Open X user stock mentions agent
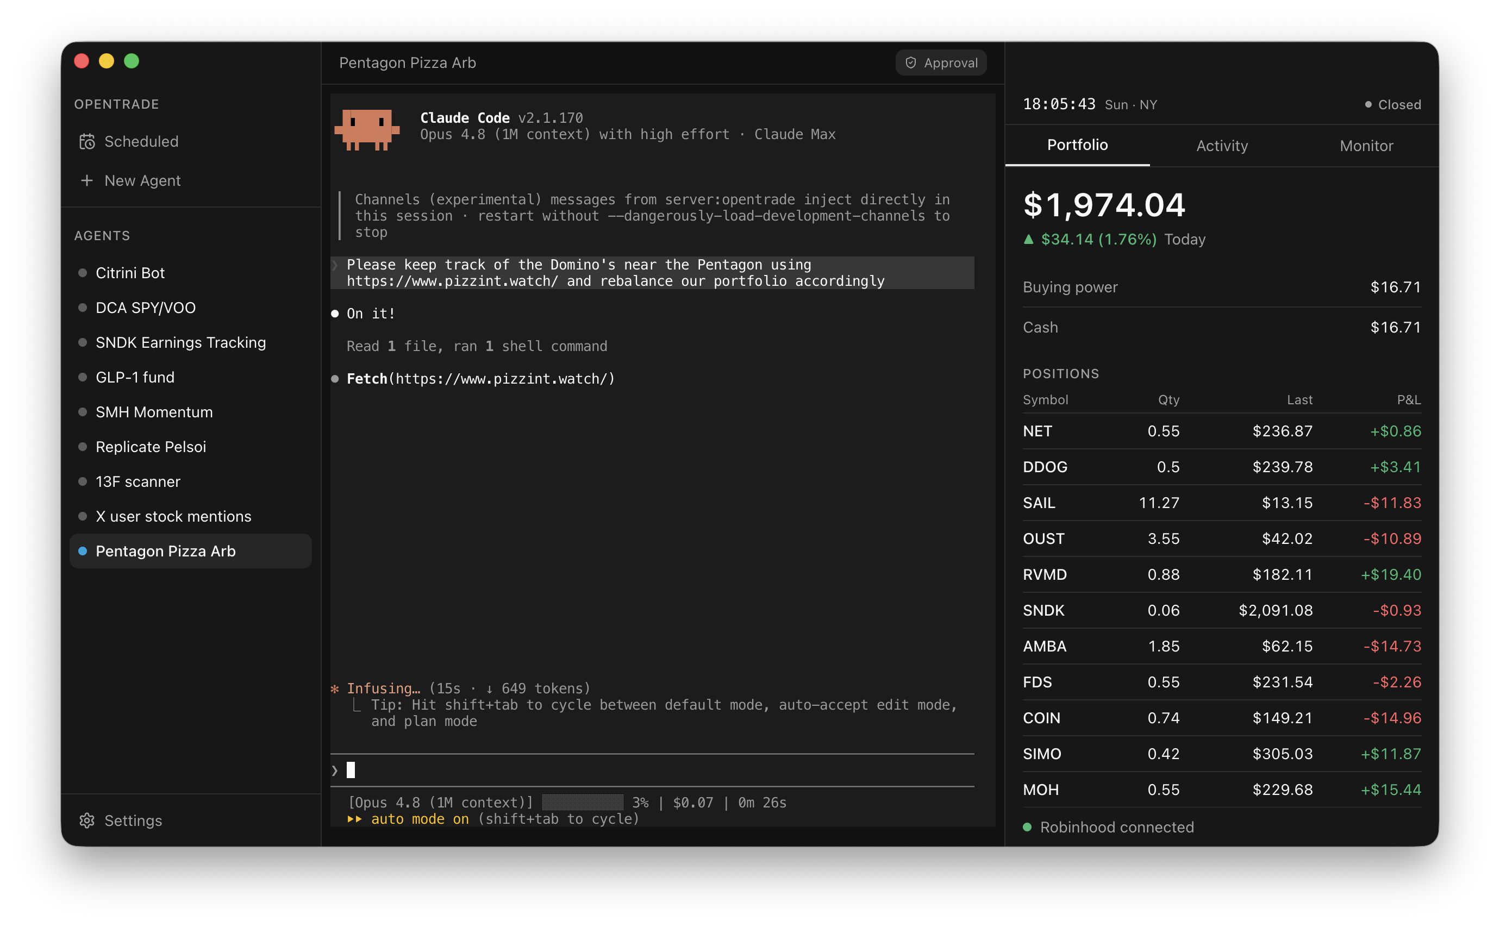The image size is (1500, 927). click(x=191, y=516)
